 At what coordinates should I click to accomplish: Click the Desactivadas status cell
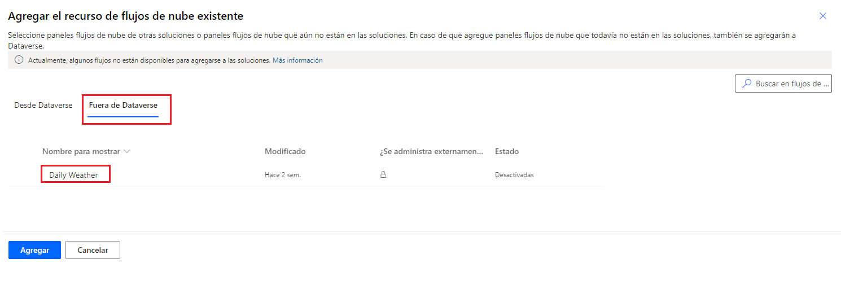coord(514,175)
